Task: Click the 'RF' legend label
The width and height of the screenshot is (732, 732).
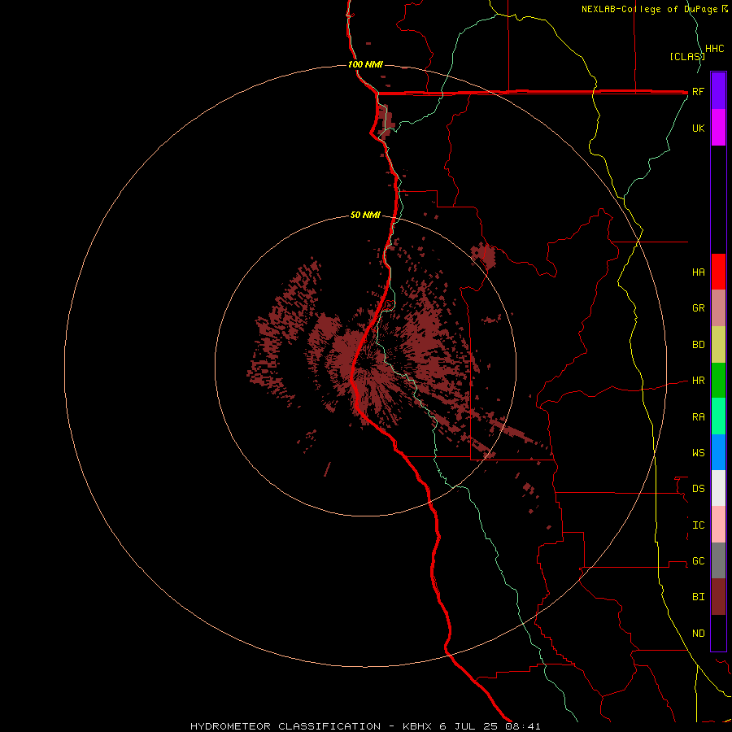Action: click(698, 91)
